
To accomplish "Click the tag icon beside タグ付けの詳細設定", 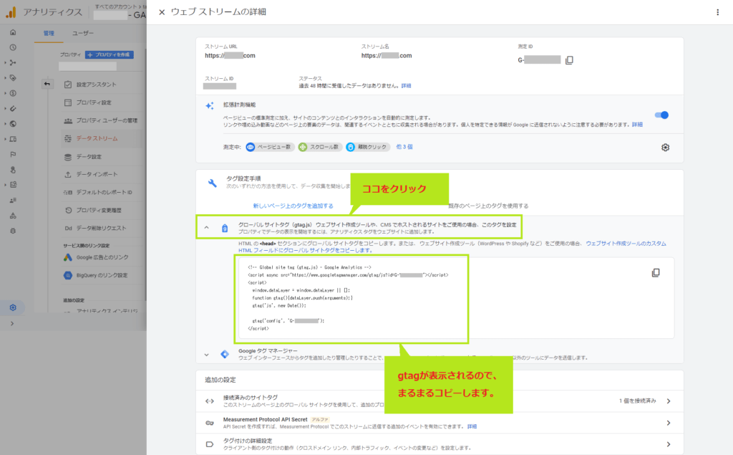I will click(x=210, y=444).
